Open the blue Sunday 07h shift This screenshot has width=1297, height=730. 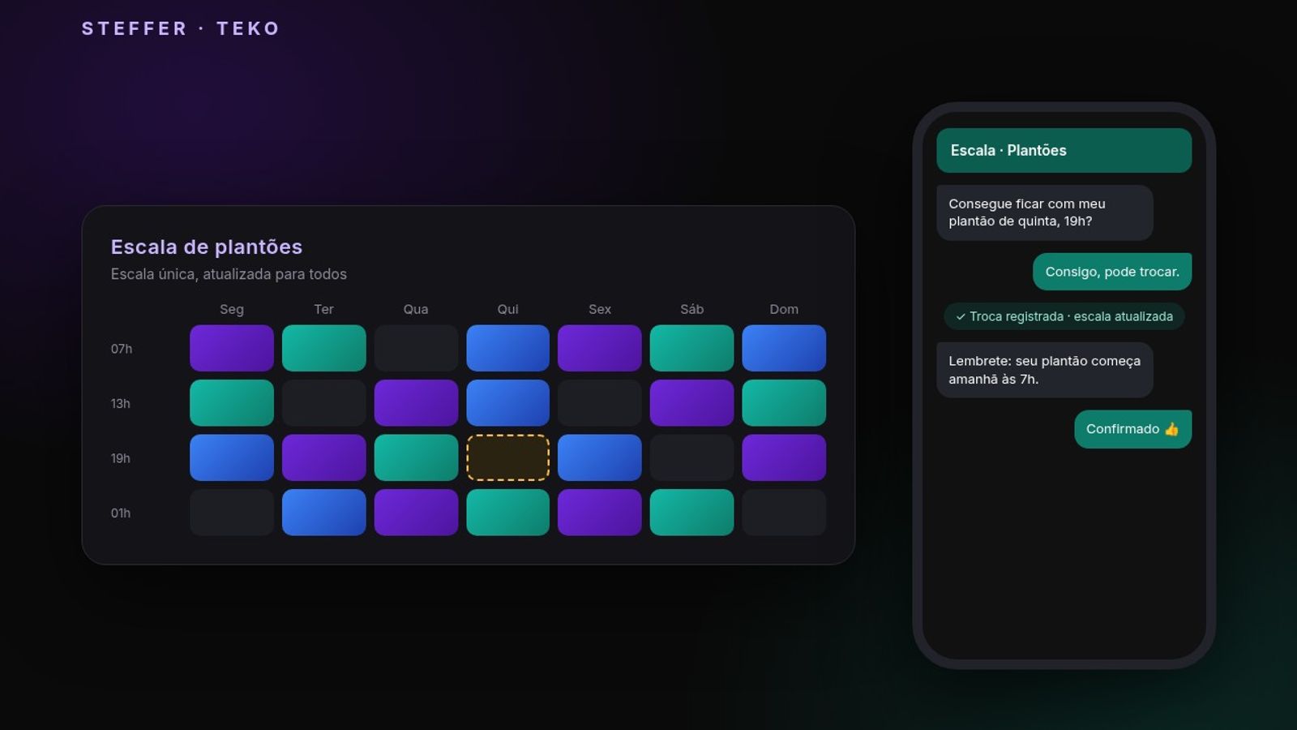pyautogui.click(x=784, y=348)
